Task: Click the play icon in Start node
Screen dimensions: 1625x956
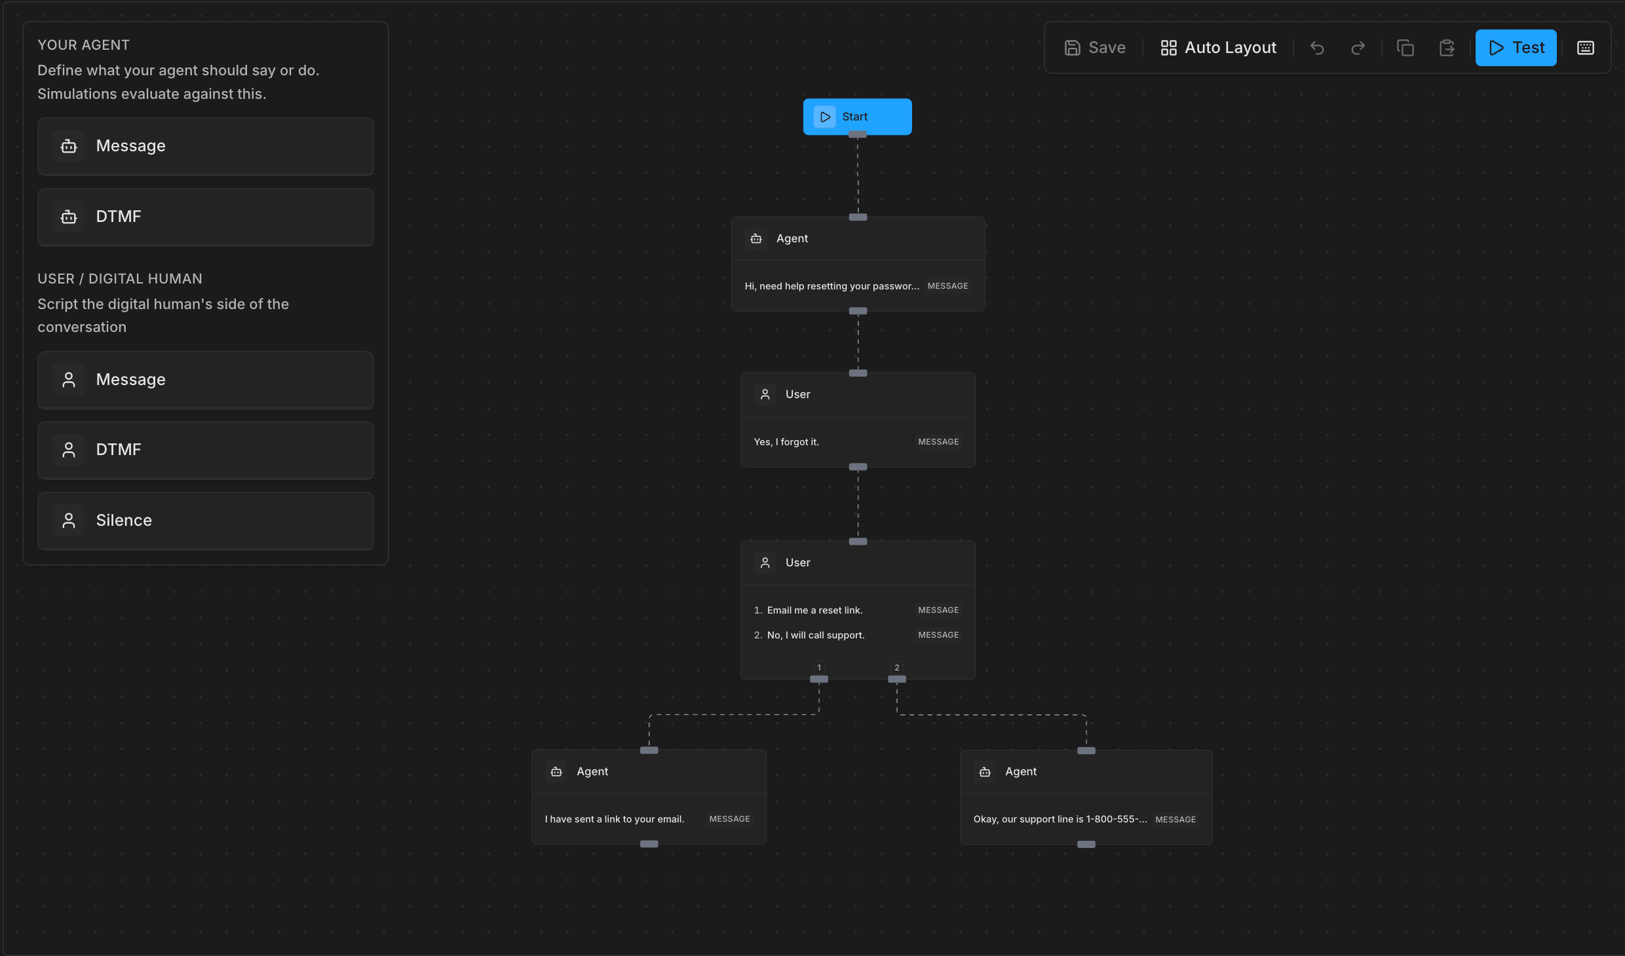Action: click(x=825, y=117)
